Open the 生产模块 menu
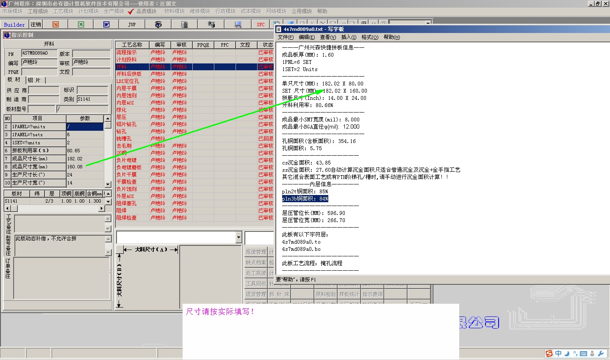 click(x=114, y=11)
